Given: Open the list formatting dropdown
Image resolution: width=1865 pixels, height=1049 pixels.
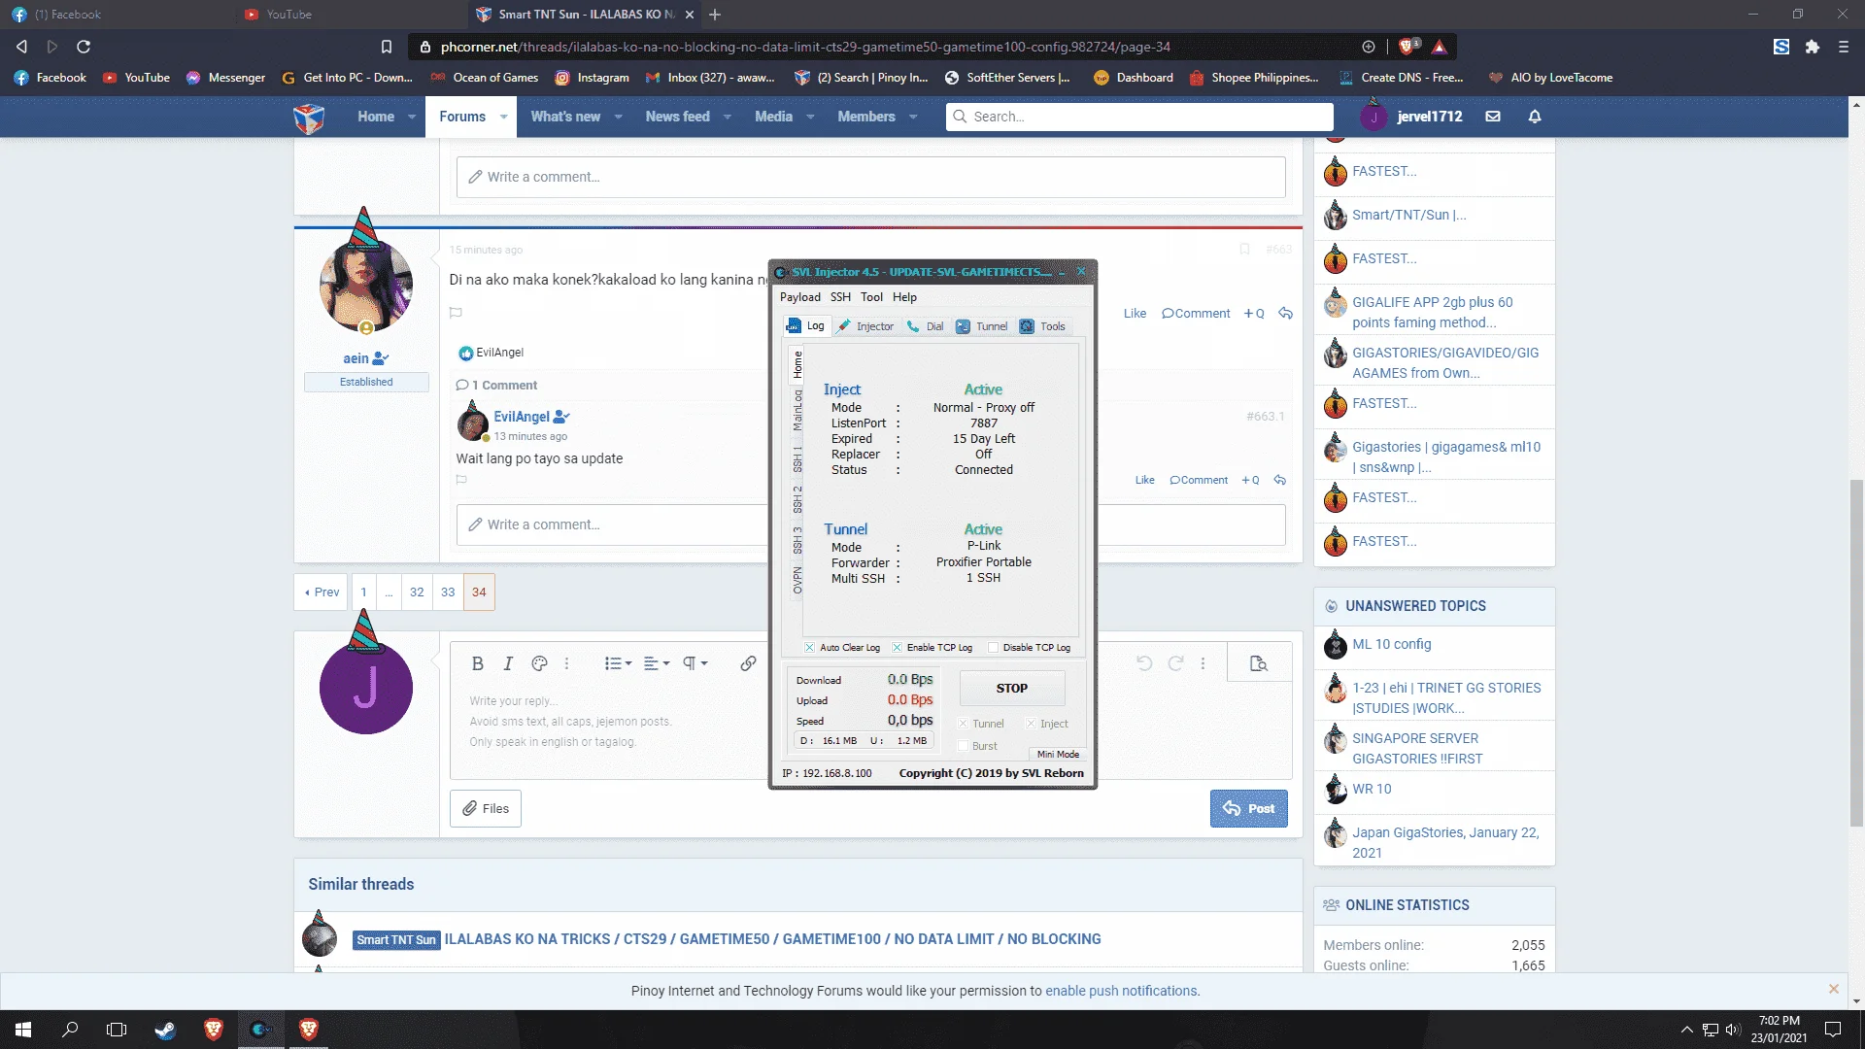Looking at the screenshot, I should click(618, 663).
